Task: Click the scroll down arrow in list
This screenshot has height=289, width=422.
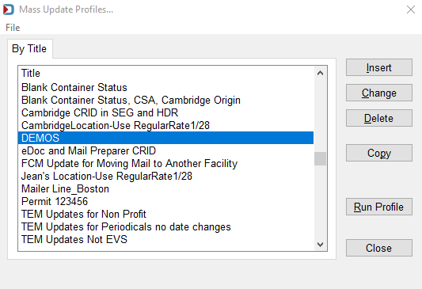Action: tap(320, 245)
